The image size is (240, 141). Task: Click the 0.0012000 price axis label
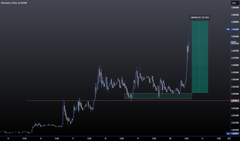pyautogui.click(x=235, y=123)
